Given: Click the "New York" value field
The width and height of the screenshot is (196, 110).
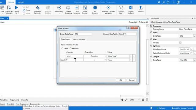Looking at the screenshot, I should point(118,56).
